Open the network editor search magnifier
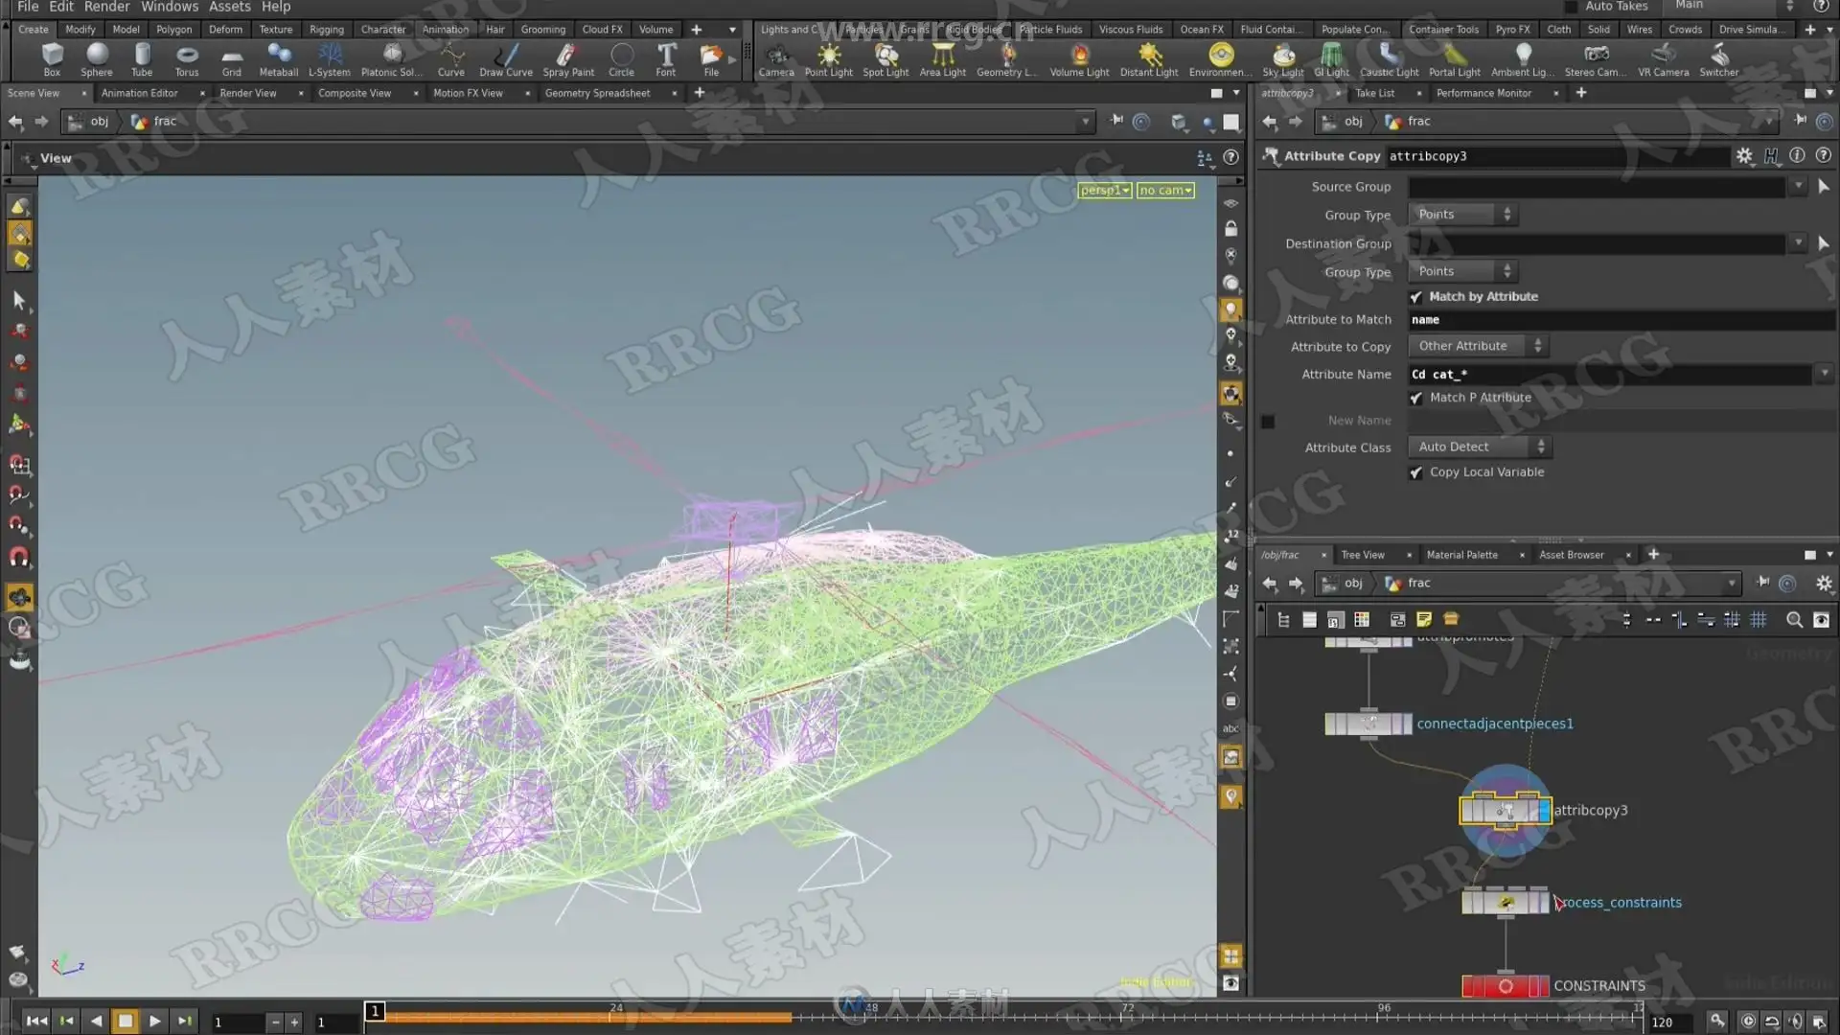This screenshot has height=1035, width=1840. pyautogui.click(x=1794, y=620)
